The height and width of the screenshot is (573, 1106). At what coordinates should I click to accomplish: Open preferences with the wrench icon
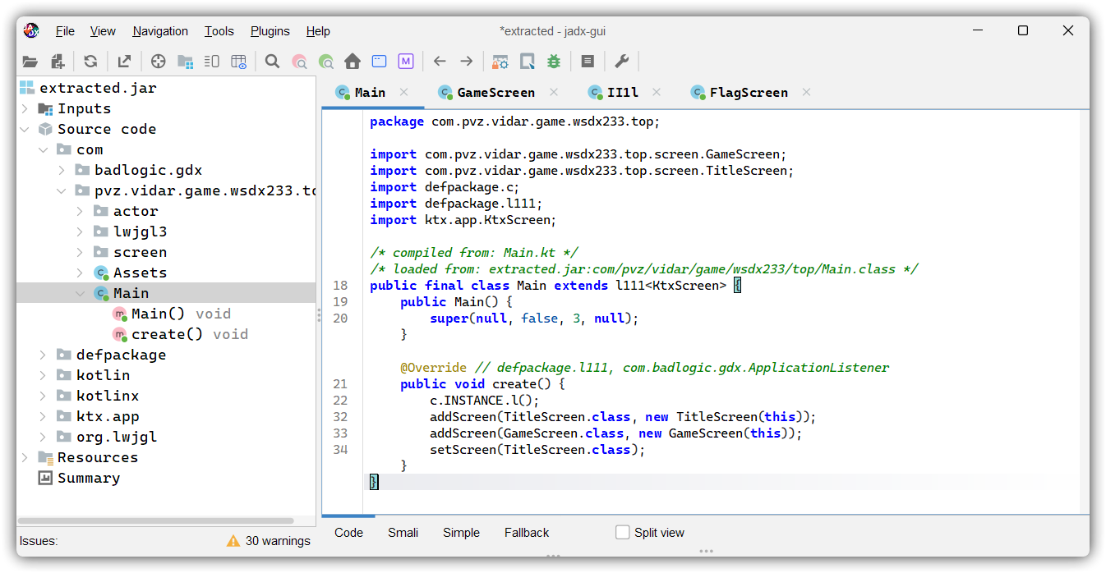(622, 62)
